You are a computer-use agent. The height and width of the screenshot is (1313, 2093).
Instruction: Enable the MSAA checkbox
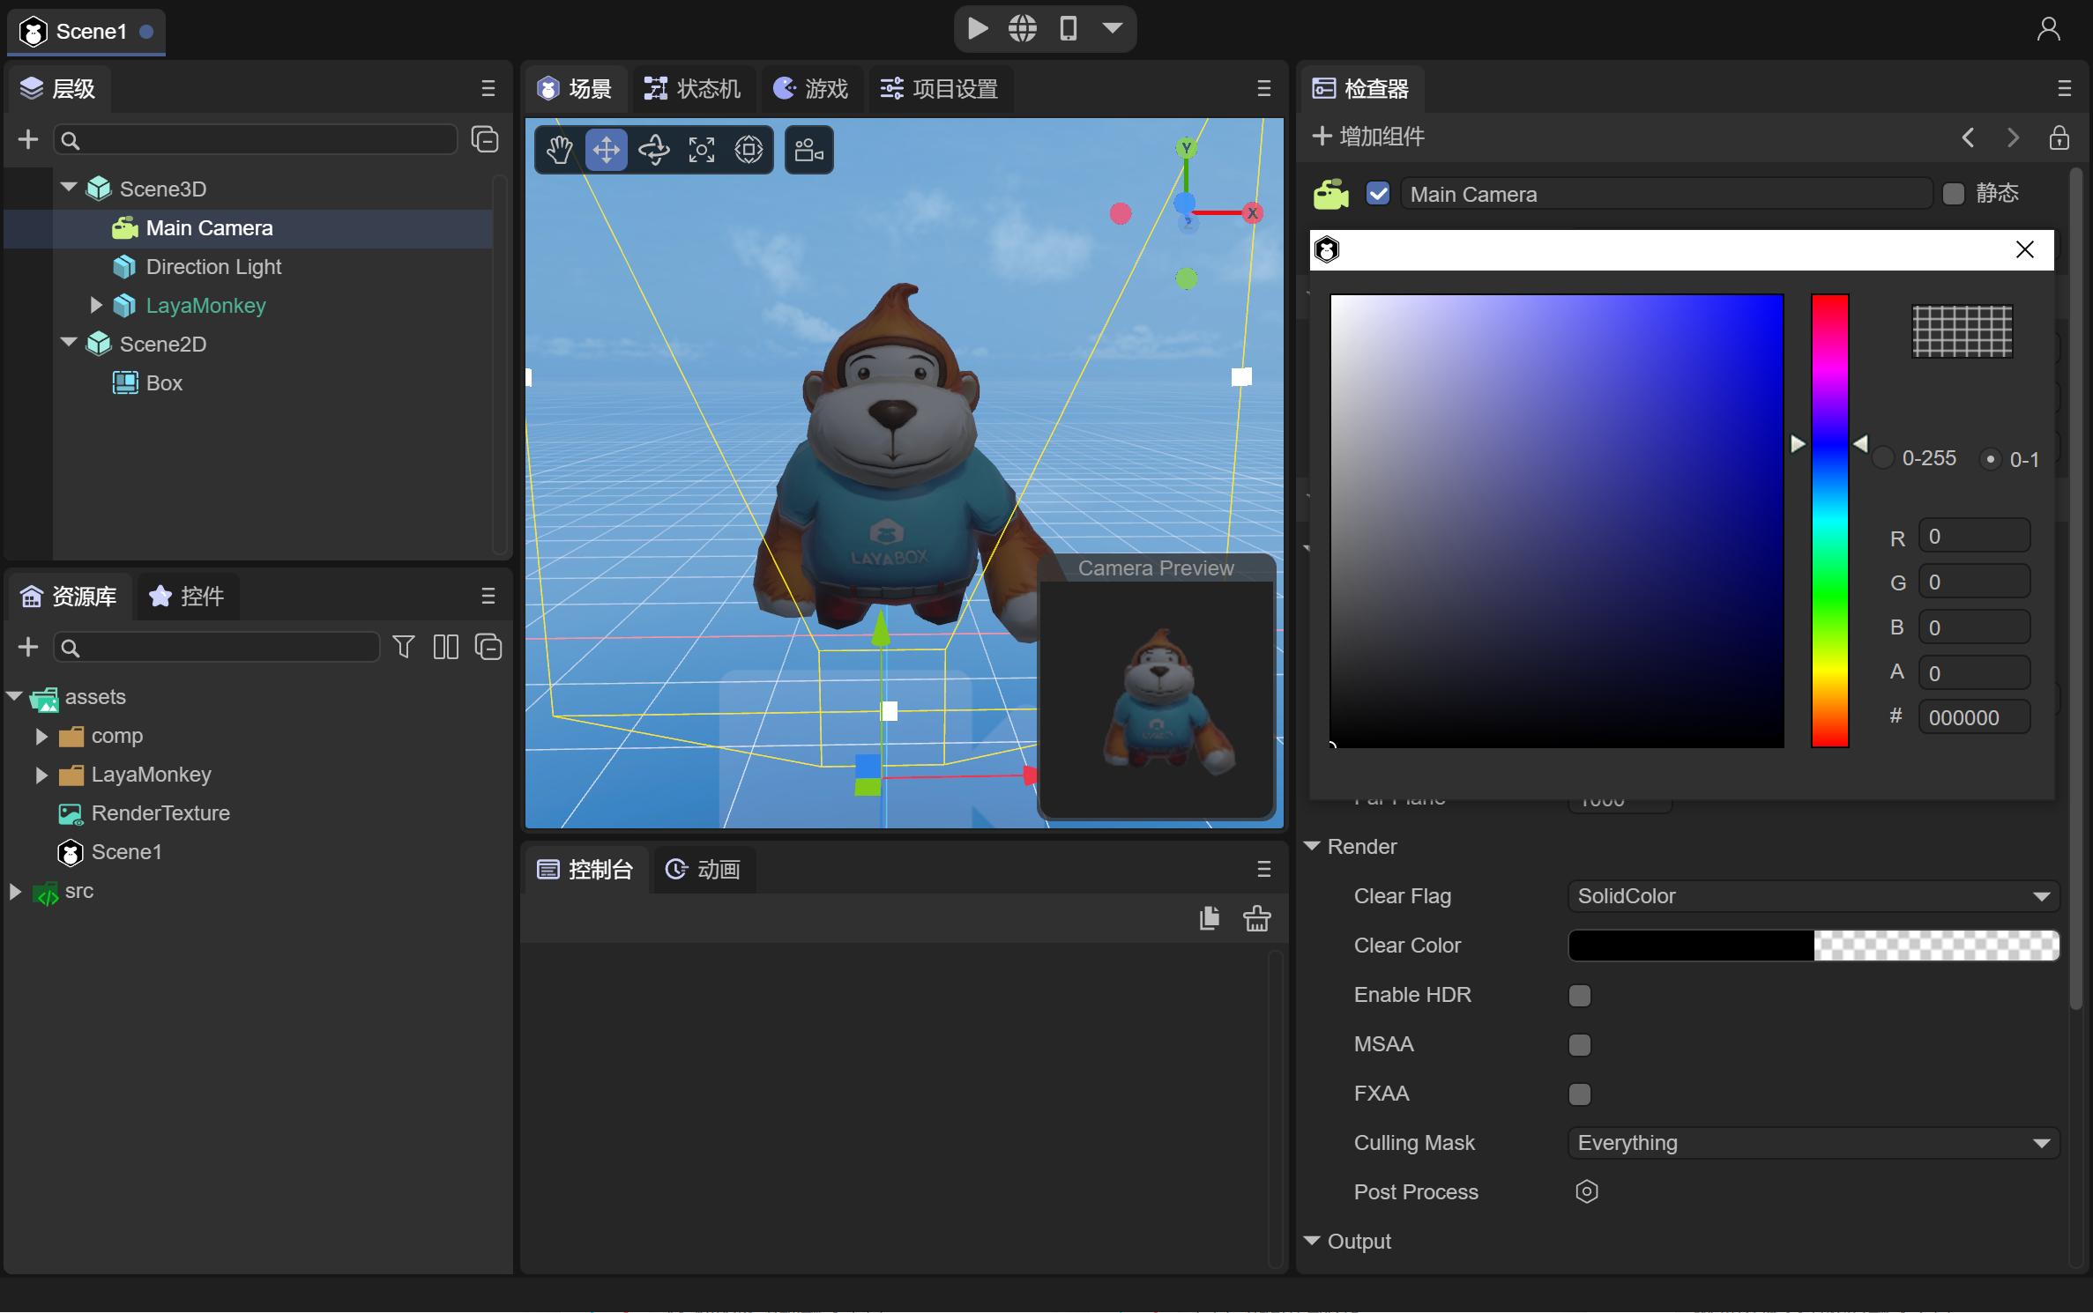pyautogui.click(x=1579, y=1045)
